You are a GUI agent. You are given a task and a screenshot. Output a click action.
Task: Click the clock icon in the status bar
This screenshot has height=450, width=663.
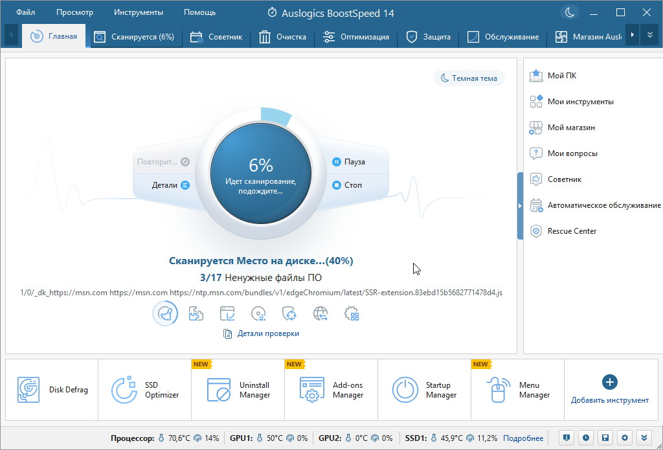click(x=585, y=438)
